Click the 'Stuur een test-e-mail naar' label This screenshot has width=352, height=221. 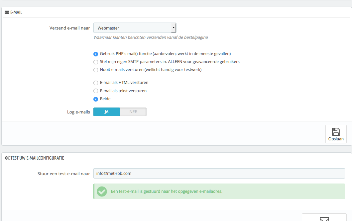[64, 174]
